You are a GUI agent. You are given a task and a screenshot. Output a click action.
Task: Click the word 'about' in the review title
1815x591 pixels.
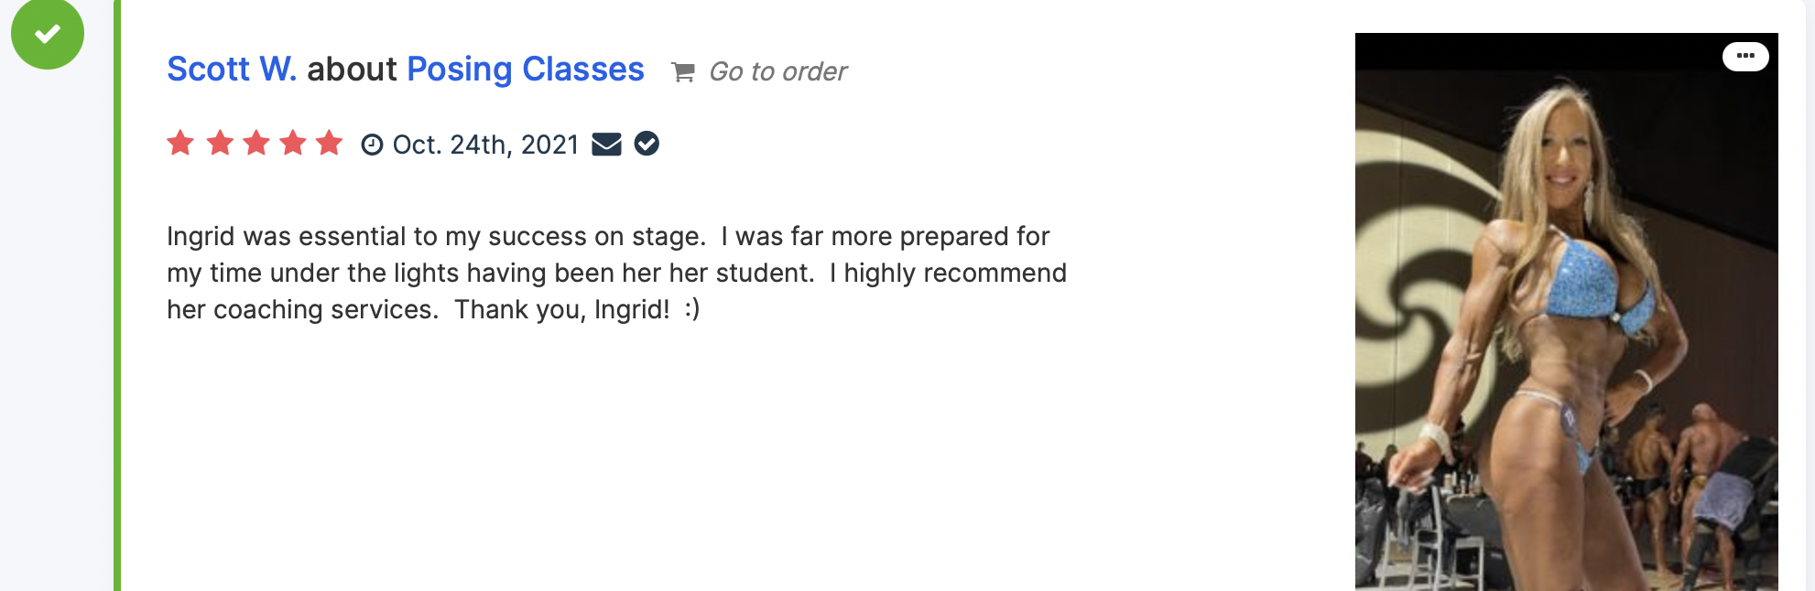pyautogui.click(x=352, y=70)
